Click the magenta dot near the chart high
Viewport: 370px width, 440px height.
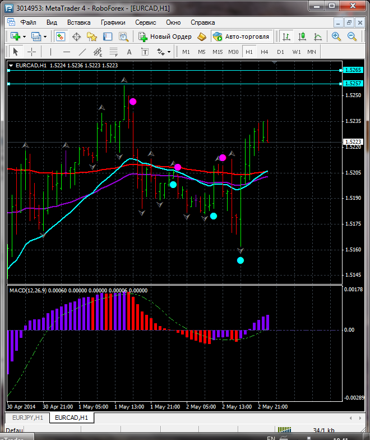point(133,102)
